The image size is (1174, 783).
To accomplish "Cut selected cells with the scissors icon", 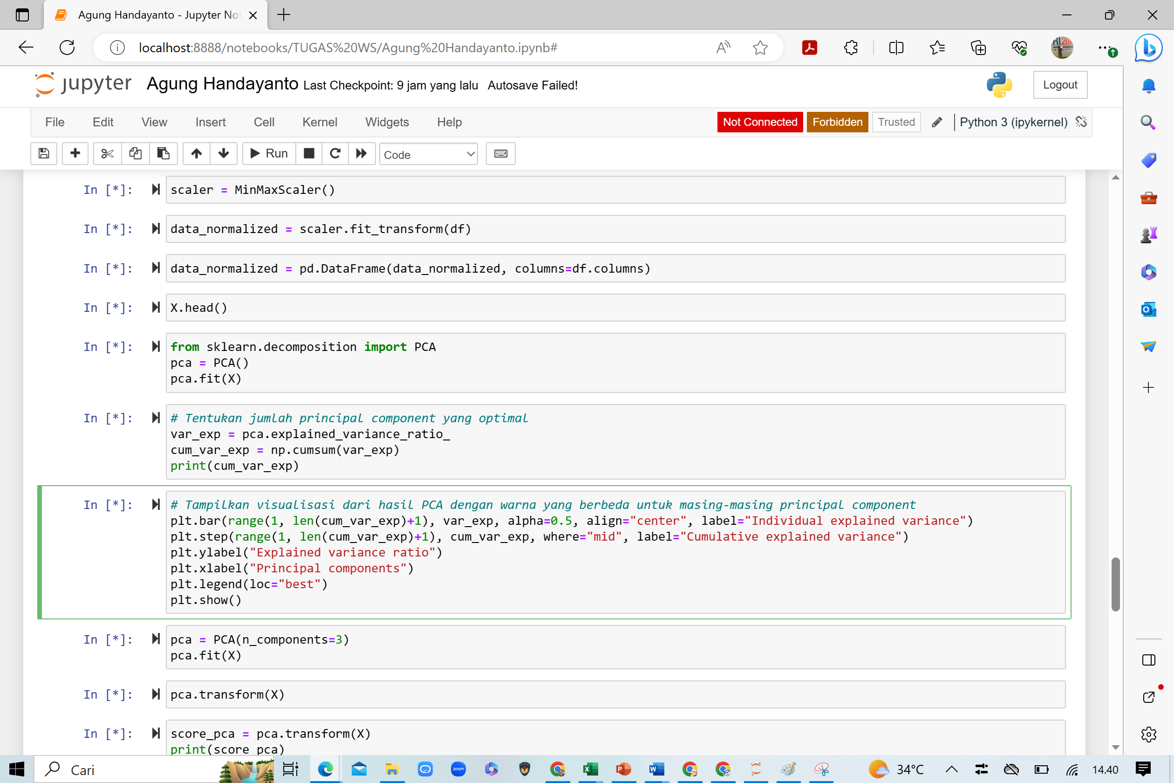I will pos(107,153).
